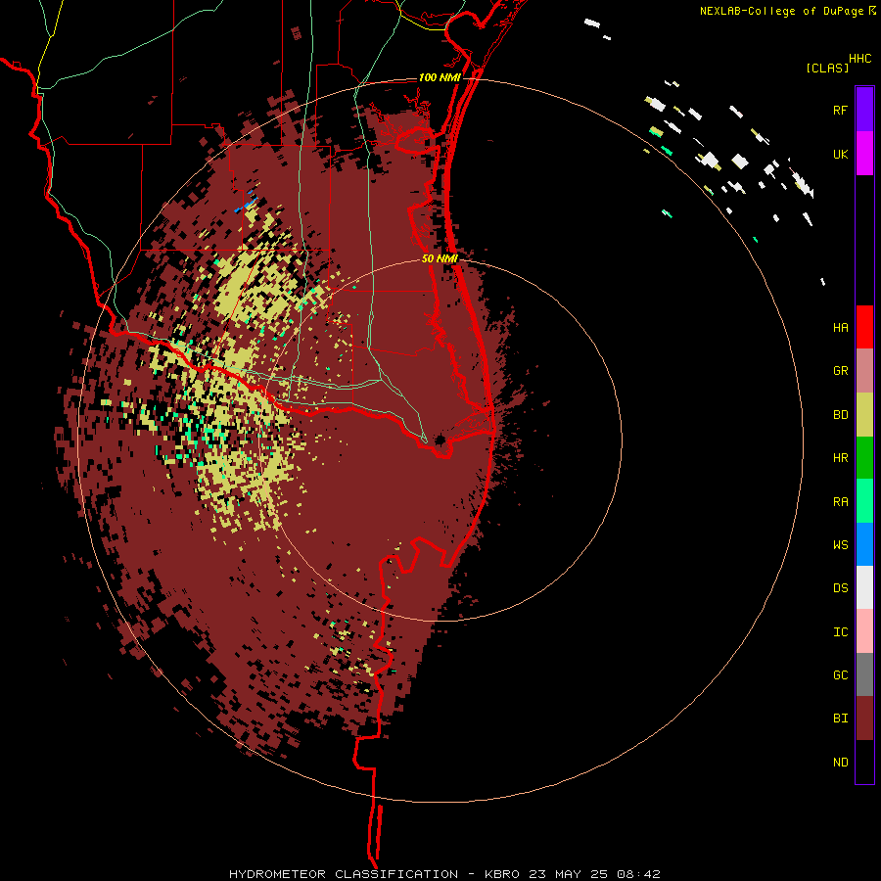881x881 pixels.
Task: Click the GC gray legend swatch
Action: coord(864,674)
